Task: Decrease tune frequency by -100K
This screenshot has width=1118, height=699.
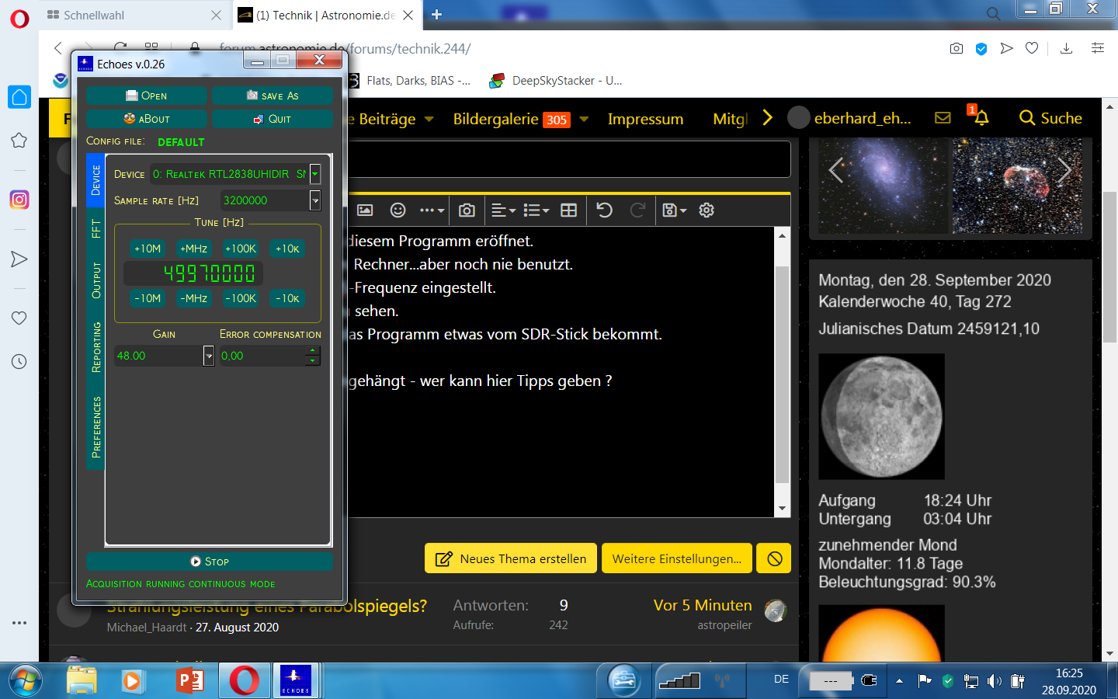Action: click(x=241, y=298)
